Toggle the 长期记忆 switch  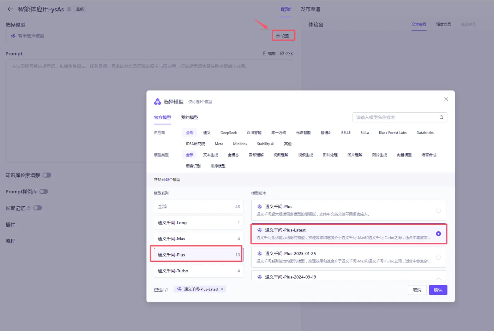[x=38, y=208]
